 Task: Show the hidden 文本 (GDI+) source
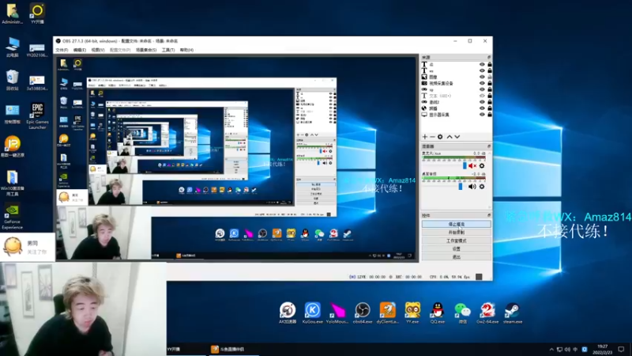tap(482, 96)
